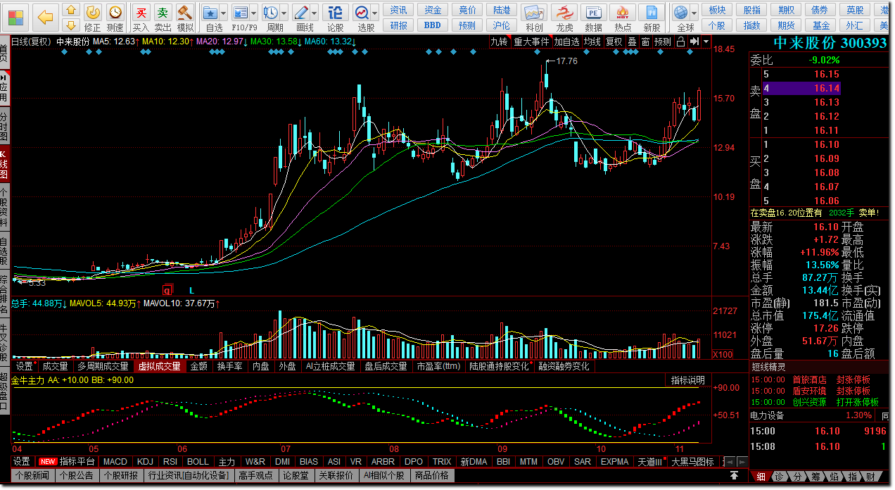The height and width of the screenshot is (490, 895).
Task: Toggle the 均线 moving average display
Action: click(x=592, y=42)
